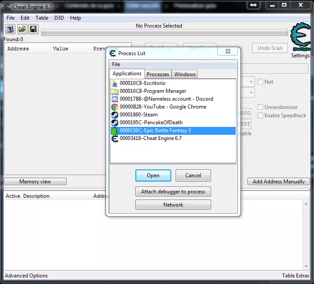The height and width of the screenshot is (284, 314).
Task: Open the D3D menu
Action: click(x=59, y=18)
